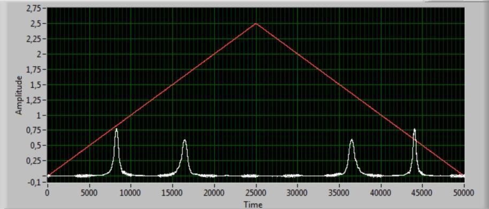This screenshot has width=489, height=209.
Task: Click the 10000 tick label on Time axis
Action: point(131,193)
